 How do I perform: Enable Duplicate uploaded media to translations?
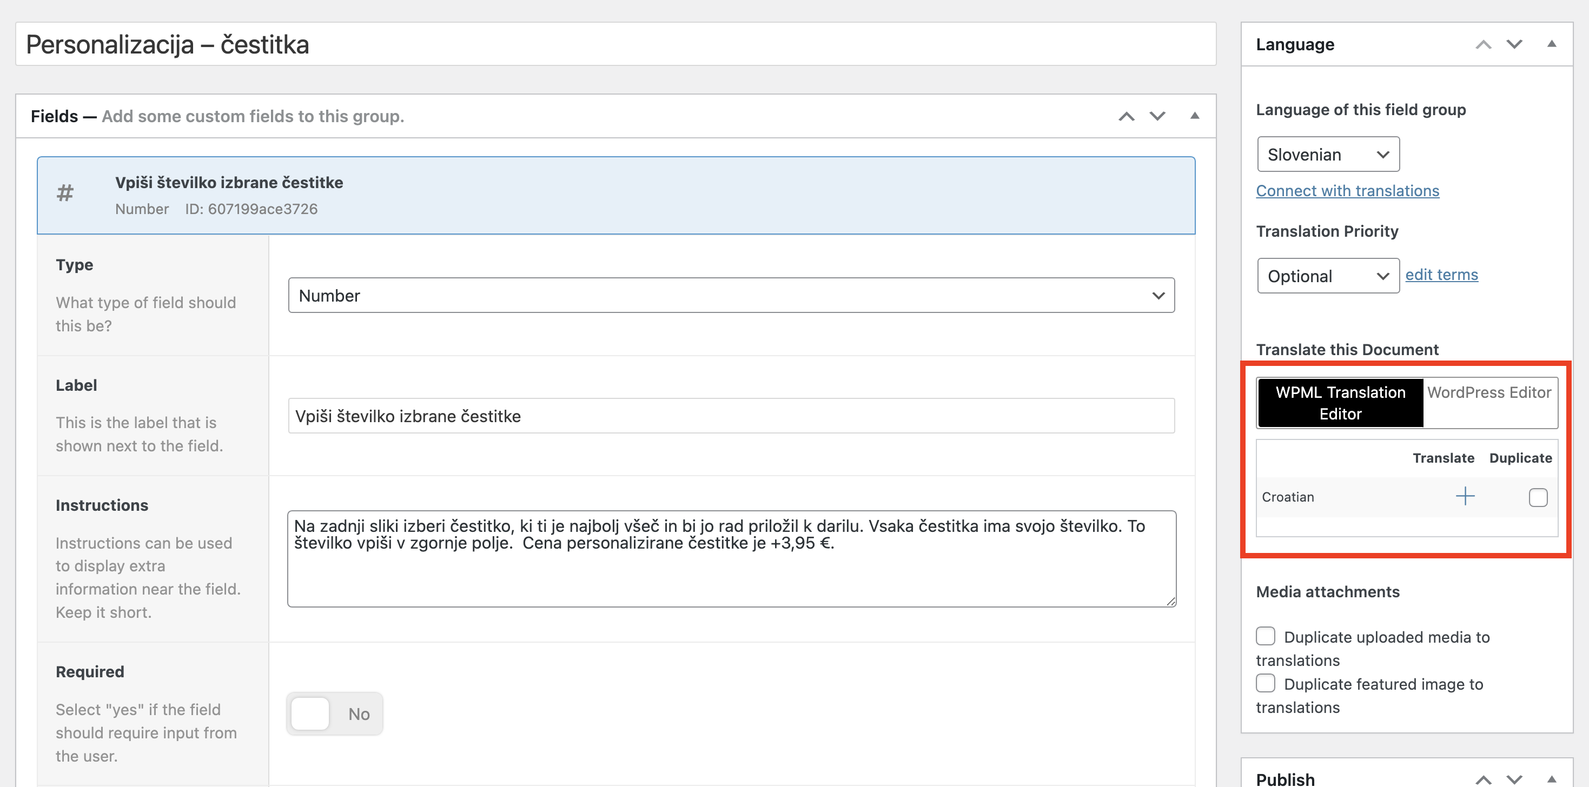pyautogui.click(x=1265, y=636)
